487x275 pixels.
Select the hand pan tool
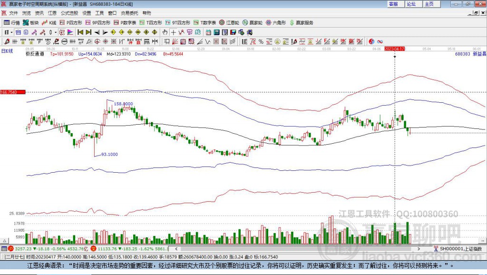point(165,32)
